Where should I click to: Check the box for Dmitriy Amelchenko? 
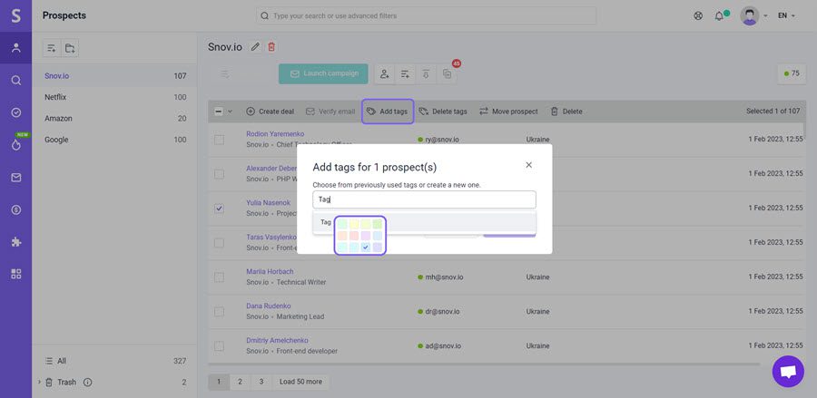[220, 346]
